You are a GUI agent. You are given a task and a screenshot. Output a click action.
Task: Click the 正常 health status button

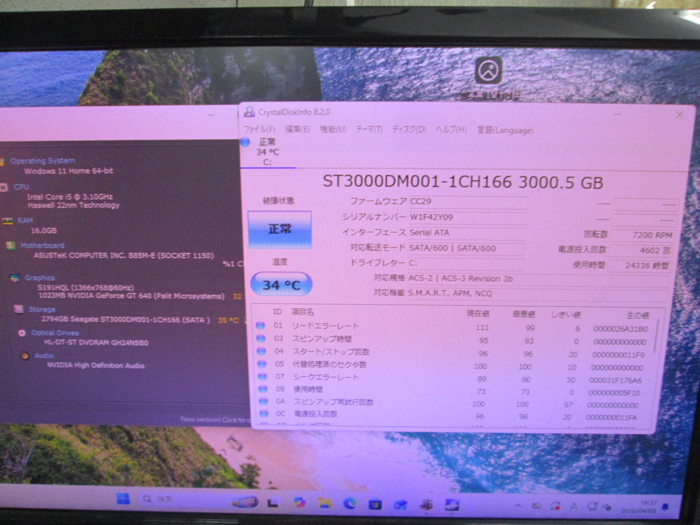click(280, 229)
